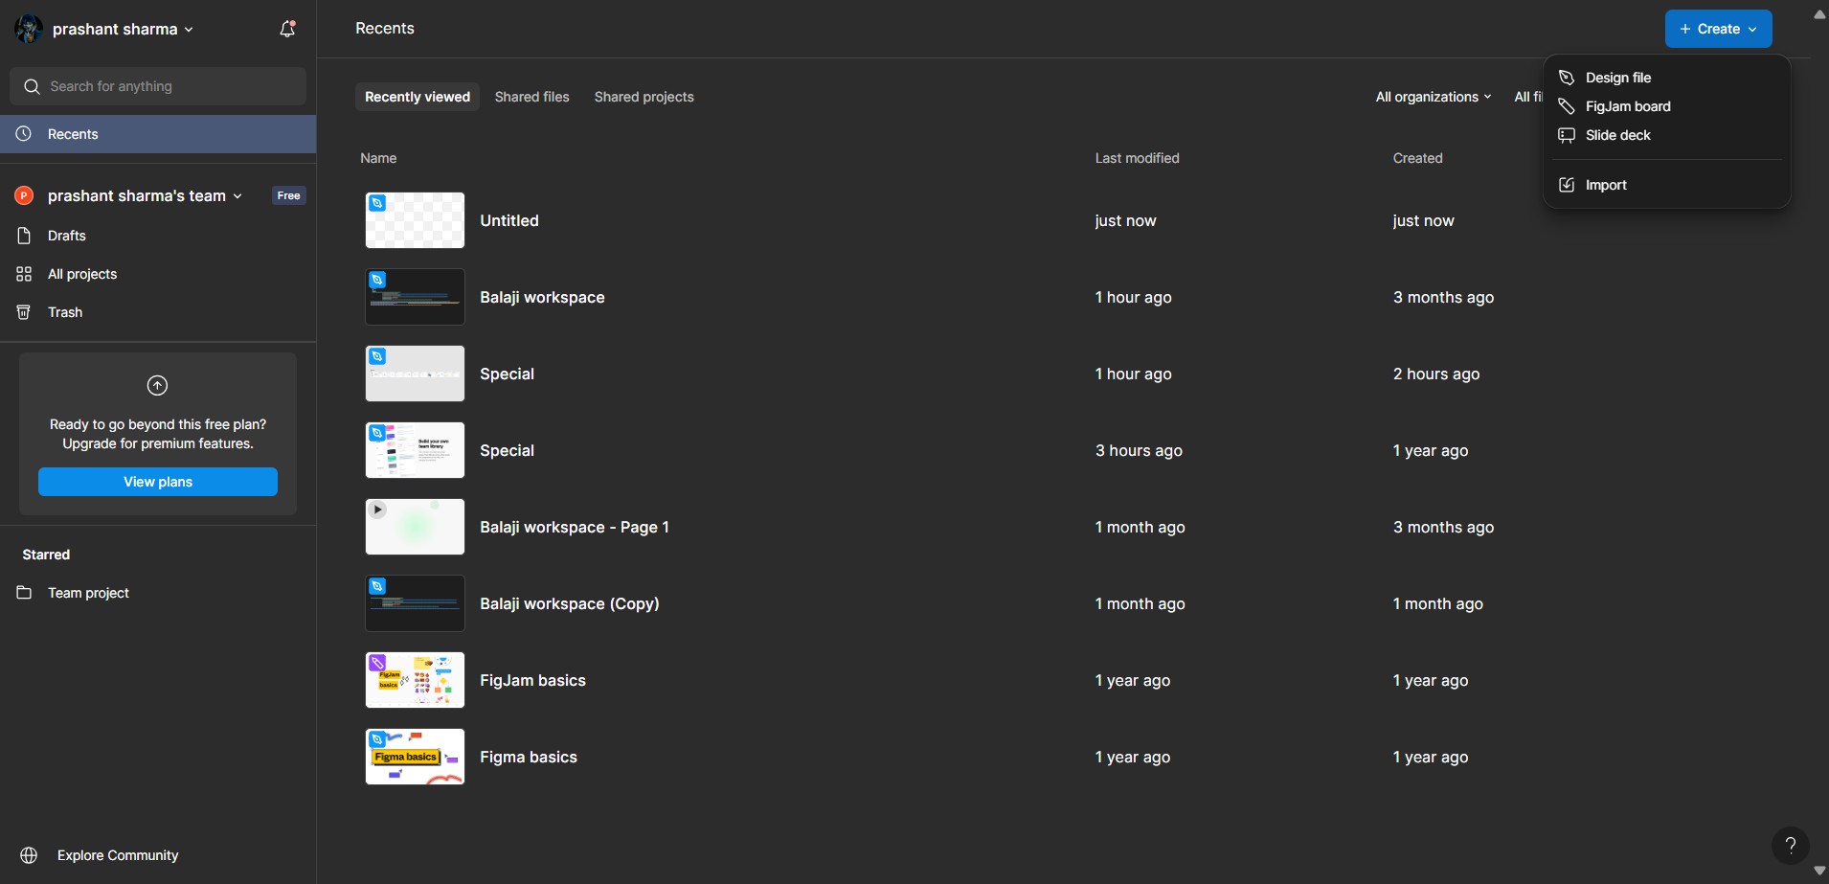Click the Team project folder icon
This screenshot has height=884, width=1829.
[x=24, y=593]
